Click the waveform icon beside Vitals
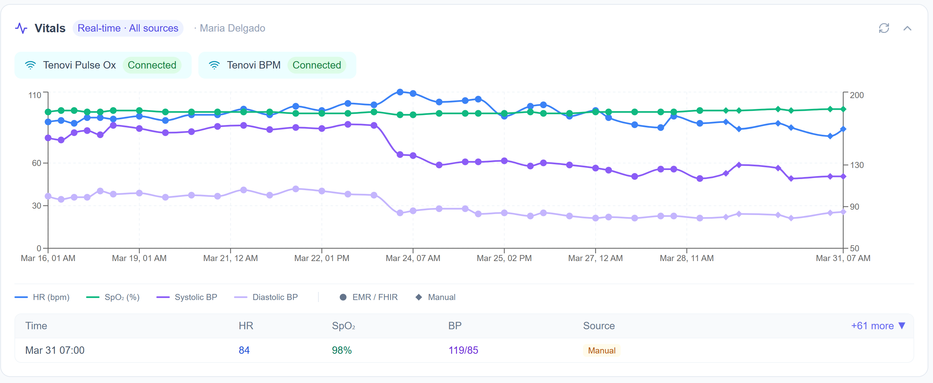 (21, 28)
